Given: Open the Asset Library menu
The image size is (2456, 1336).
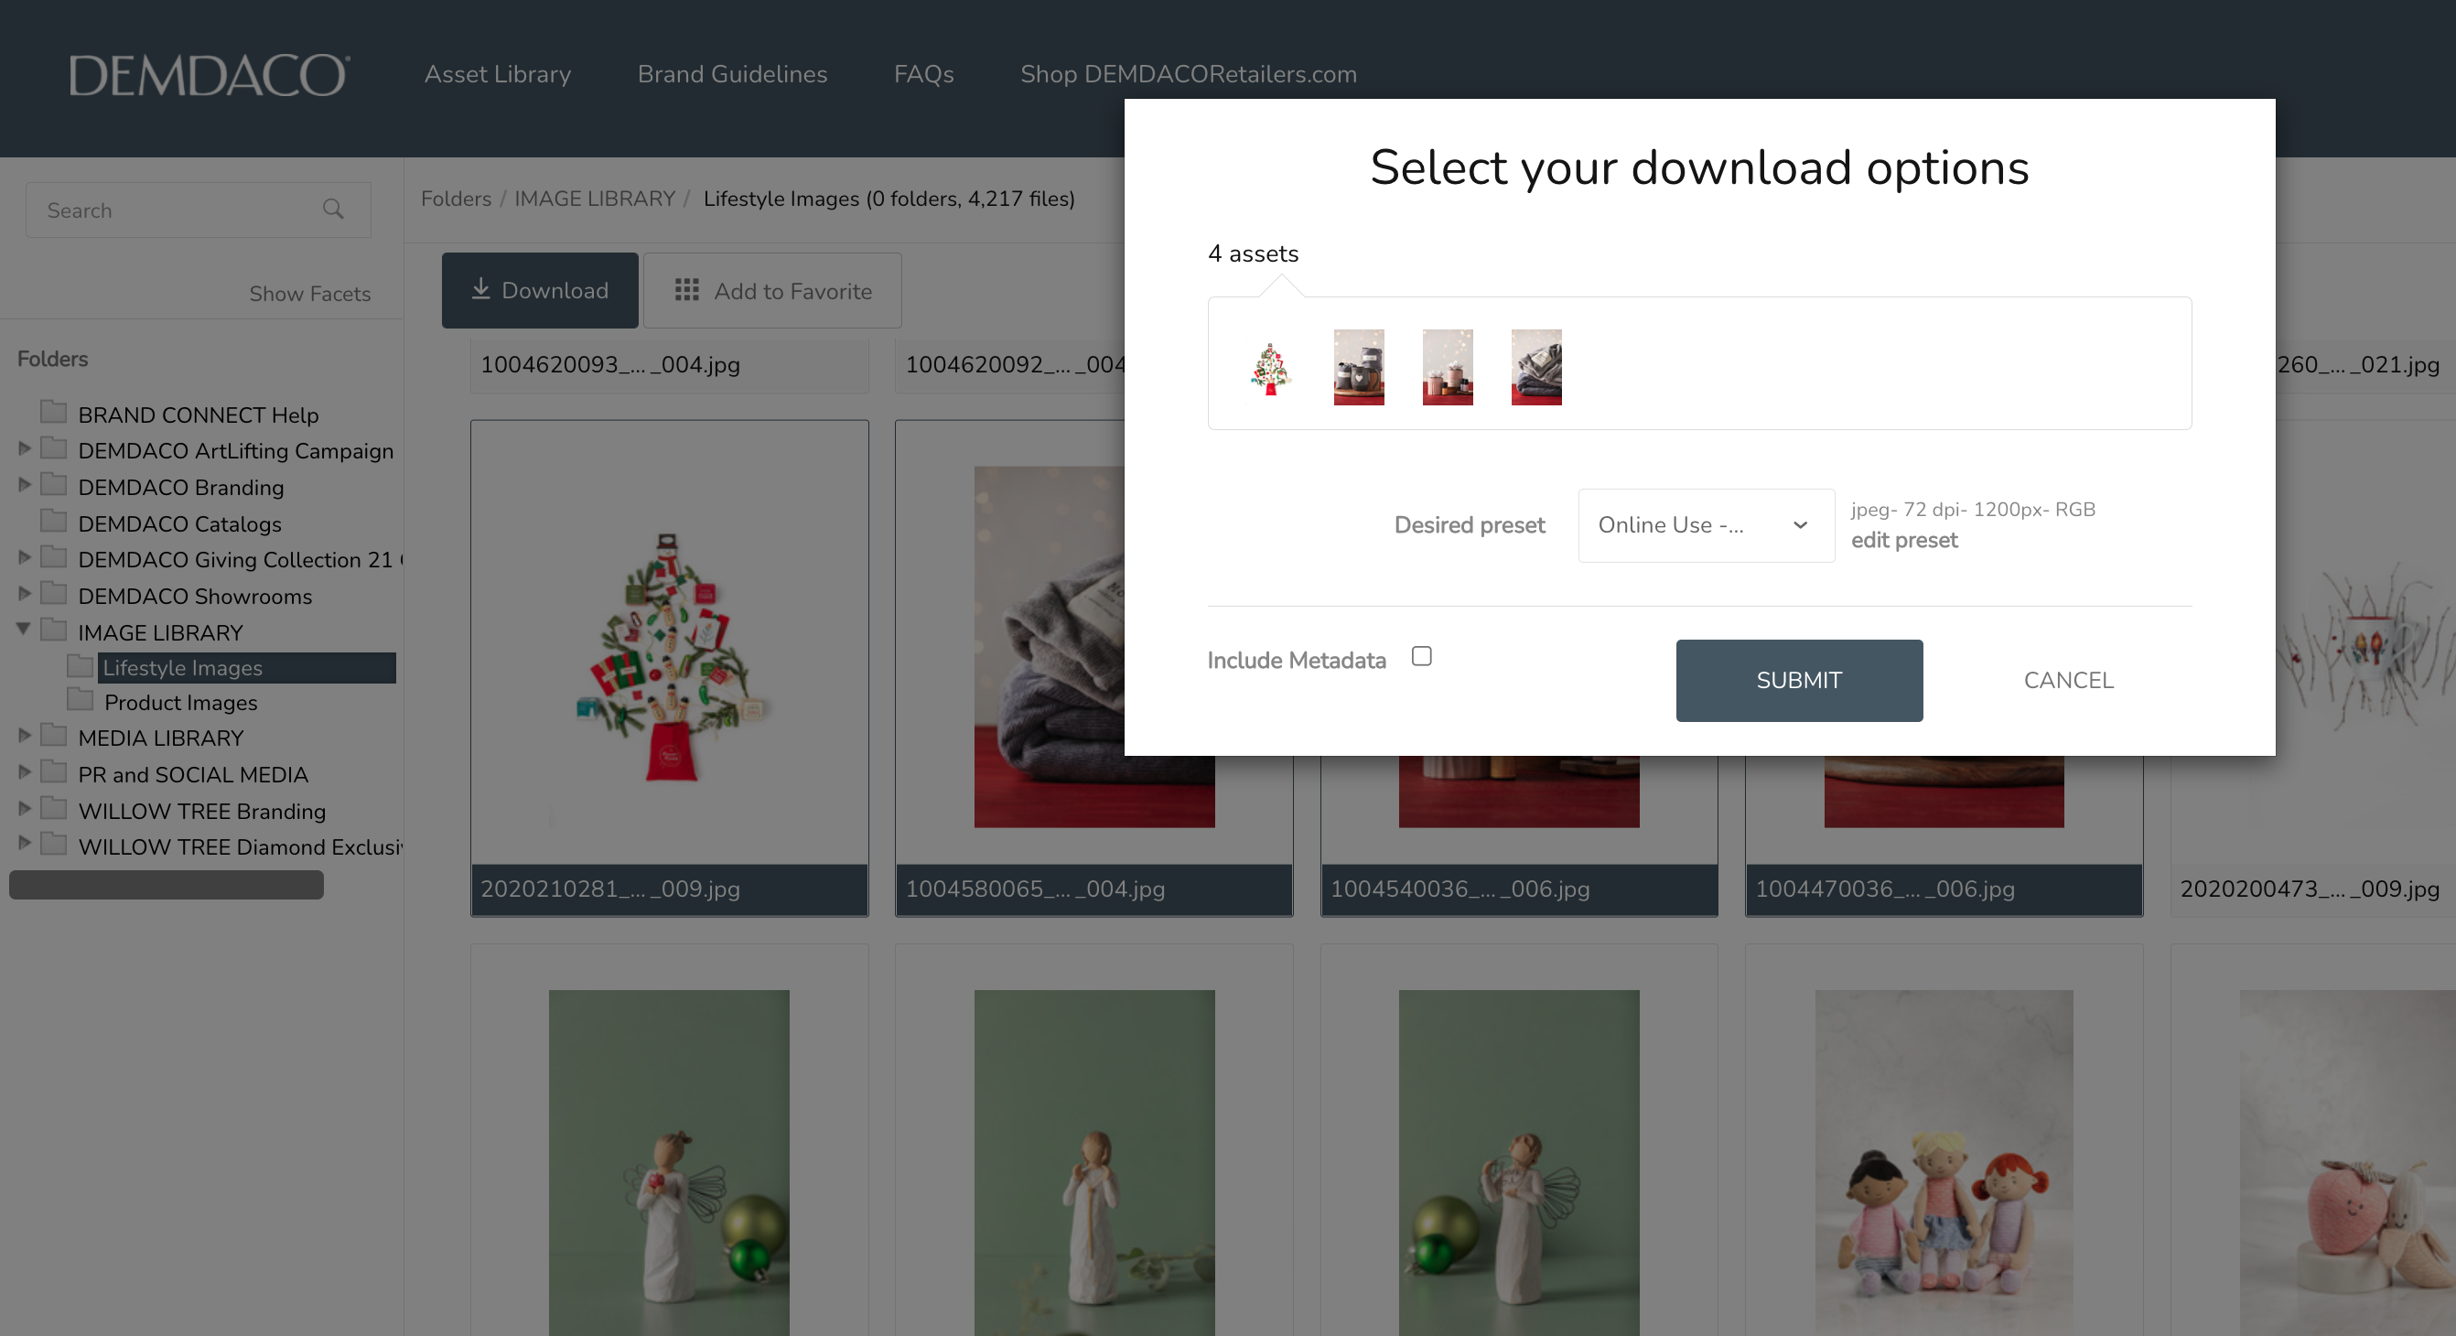Looking at the screenshot, I should [498, 74].
